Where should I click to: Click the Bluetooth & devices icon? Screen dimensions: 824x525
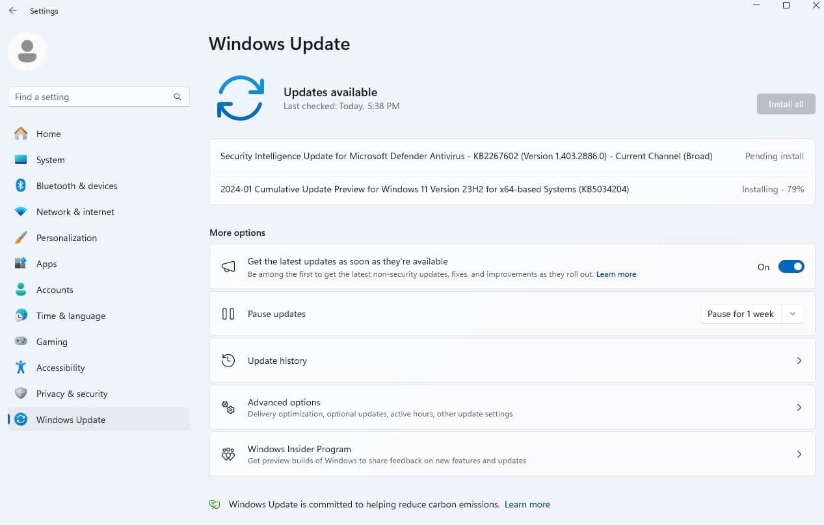pos(21,186)
